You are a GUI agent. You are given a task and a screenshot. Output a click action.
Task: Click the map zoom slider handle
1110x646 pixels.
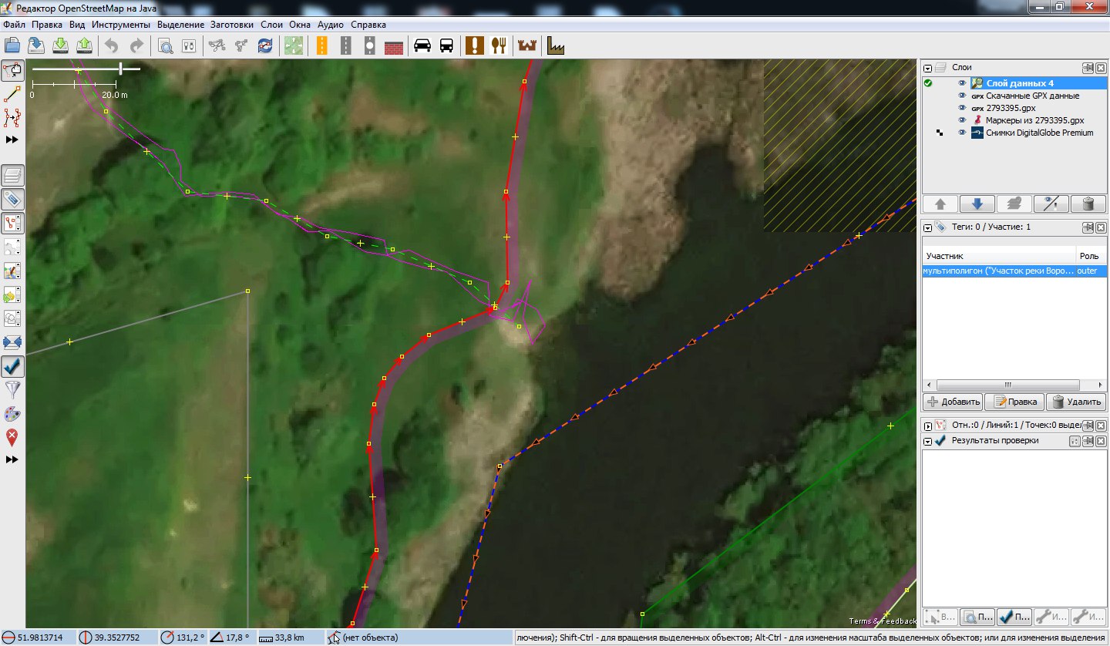pyautogui.click(x=120, y=69)
